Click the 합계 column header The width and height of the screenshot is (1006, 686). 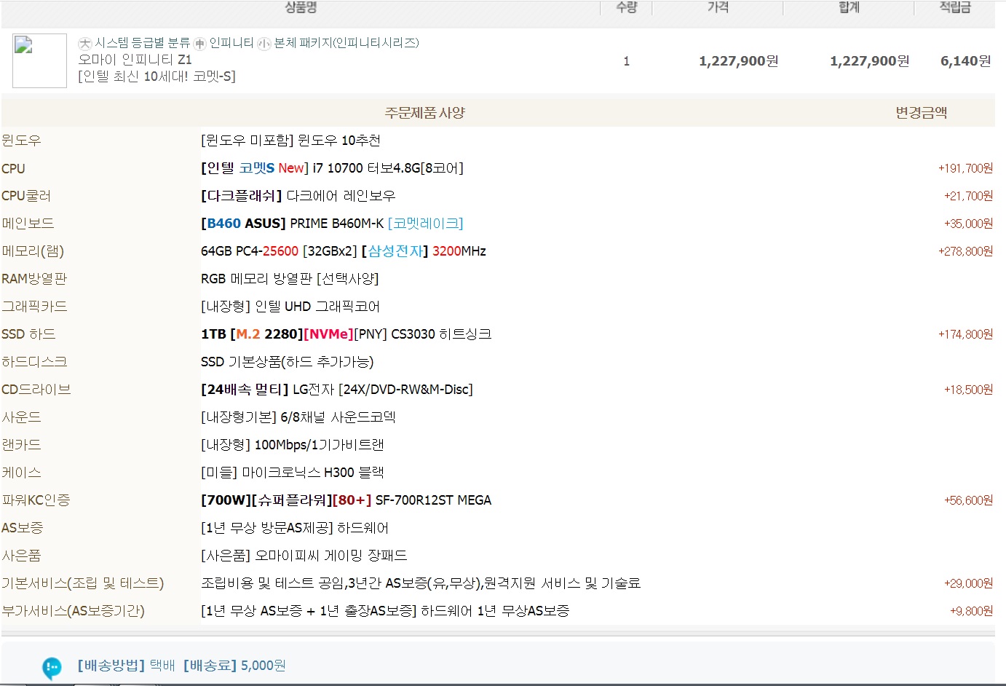click(x=849, y=7)
